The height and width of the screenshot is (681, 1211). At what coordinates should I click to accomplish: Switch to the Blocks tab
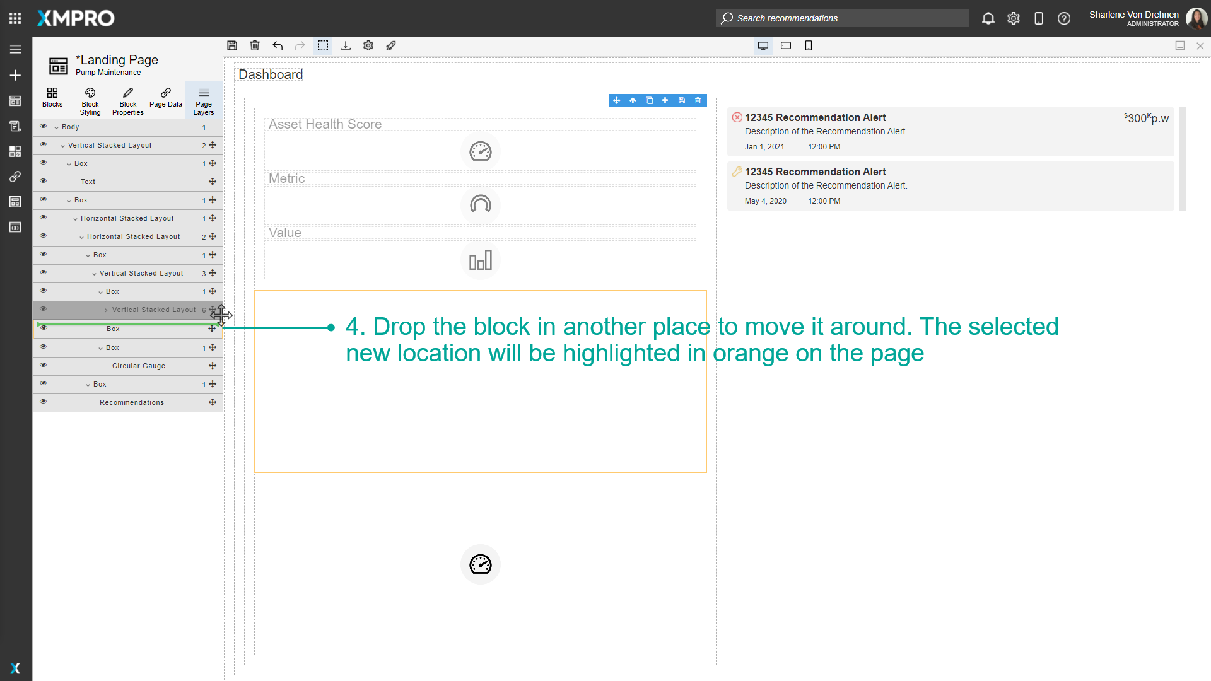pyautogui.click(x=52, y=100)
